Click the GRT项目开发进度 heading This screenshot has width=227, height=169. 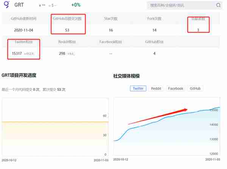(19, 75)
